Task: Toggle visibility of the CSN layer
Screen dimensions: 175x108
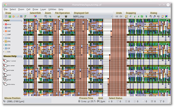Action: click(4, 45)
